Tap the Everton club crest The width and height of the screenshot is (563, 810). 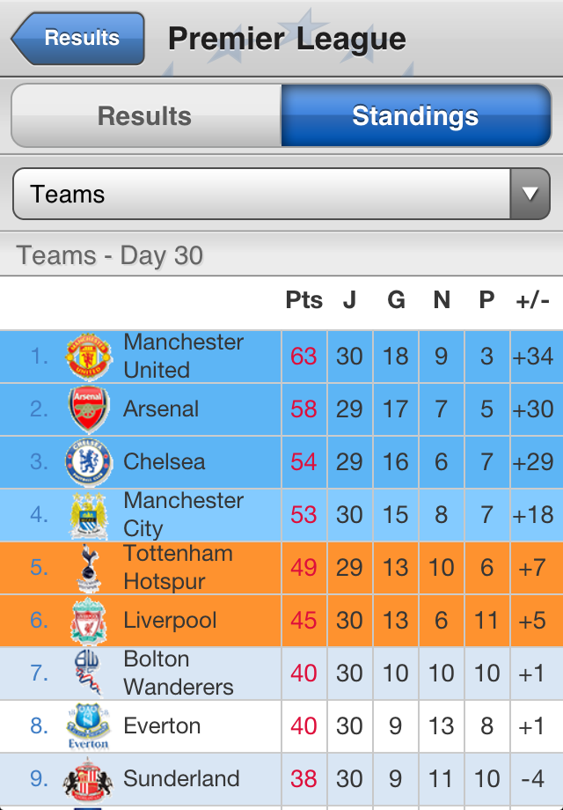pos(90,726)
